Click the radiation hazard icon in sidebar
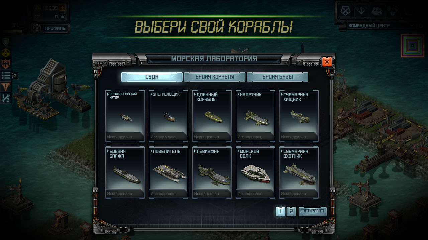The image size is (428, 240). pyautogui.click(x=6, y=53)
